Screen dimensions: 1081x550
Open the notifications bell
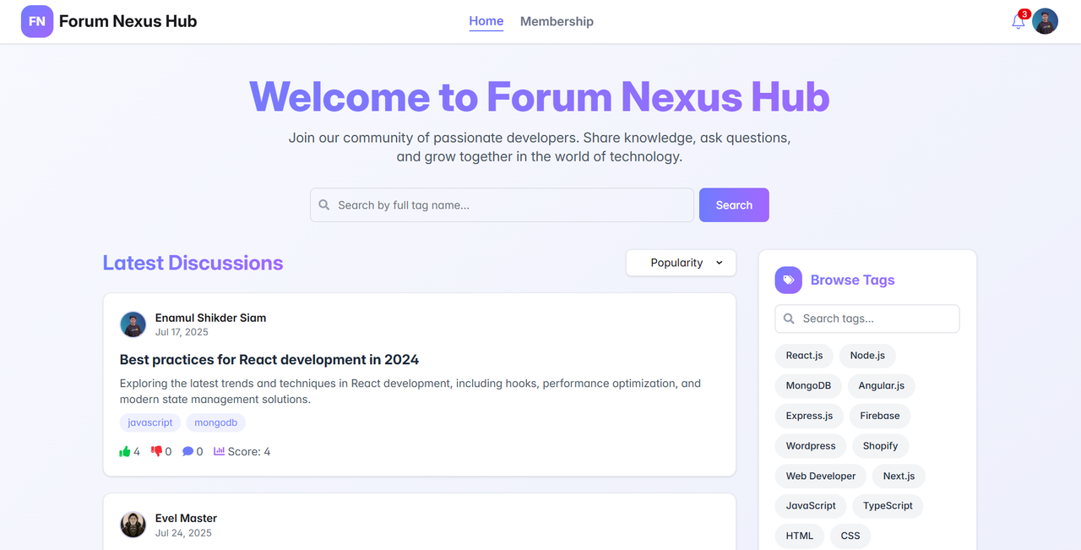pos(1019,22)
